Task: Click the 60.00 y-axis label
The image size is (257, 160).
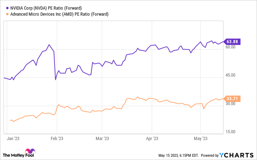Action: click(x=231, y=47)
